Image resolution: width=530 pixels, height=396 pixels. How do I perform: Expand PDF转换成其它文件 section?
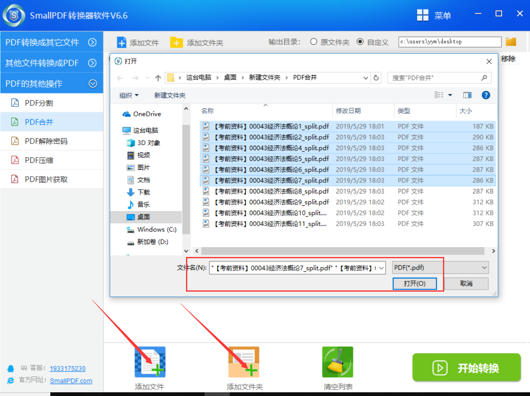(52, 42)
